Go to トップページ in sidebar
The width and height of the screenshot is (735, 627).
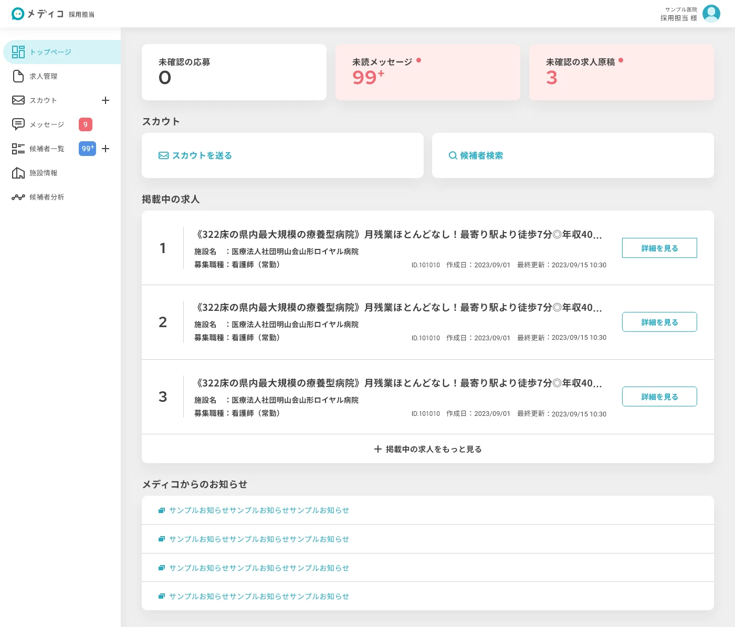pos(62,52)
